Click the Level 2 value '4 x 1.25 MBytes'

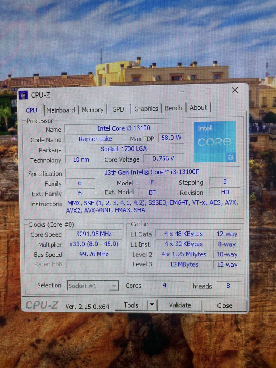click(184, 254)
